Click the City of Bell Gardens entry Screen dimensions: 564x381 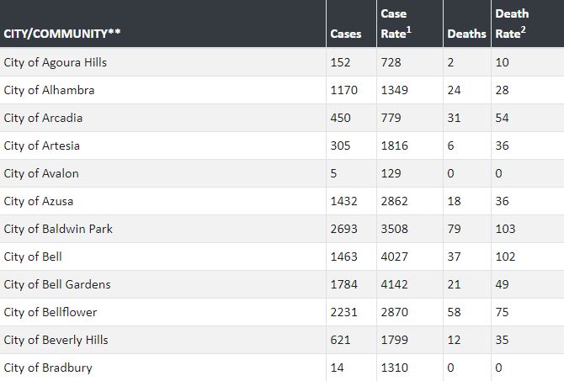pyautogui.click(x=57, y=284)
